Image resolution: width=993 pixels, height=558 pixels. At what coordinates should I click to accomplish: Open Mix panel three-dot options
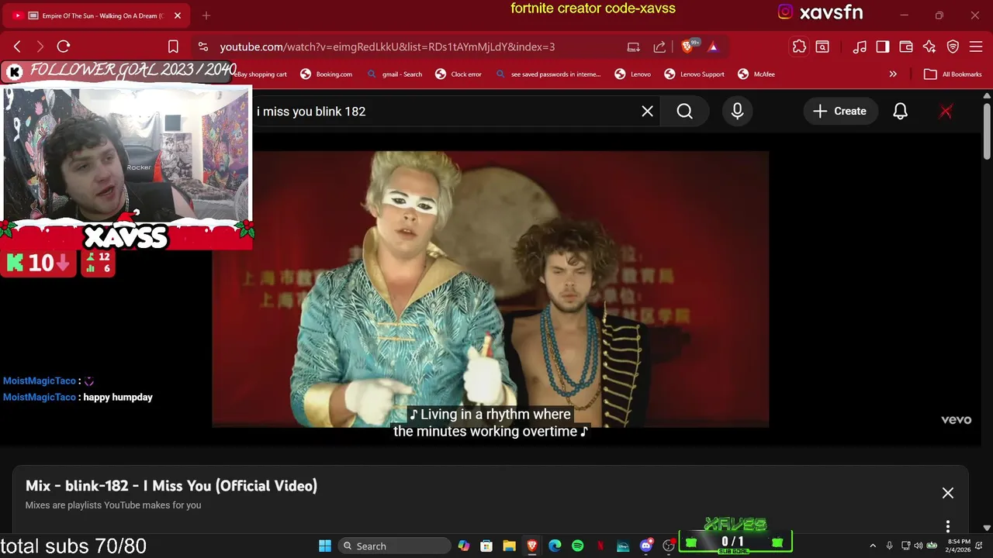click(948, 526)
